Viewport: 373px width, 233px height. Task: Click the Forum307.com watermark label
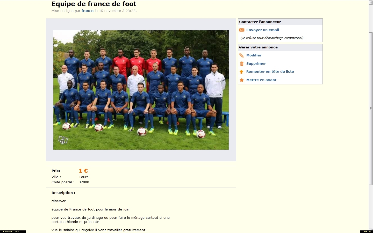click(13, 232)
